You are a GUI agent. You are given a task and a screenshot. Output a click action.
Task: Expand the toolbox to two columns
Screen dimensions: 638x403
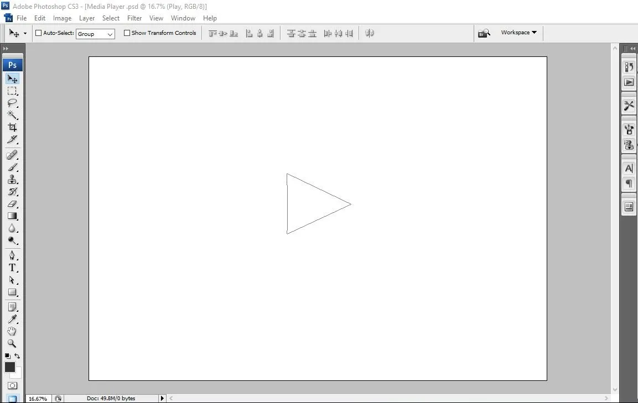6,49
